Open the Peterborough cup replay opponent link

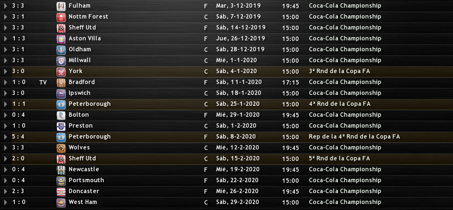tap(90, 136)
